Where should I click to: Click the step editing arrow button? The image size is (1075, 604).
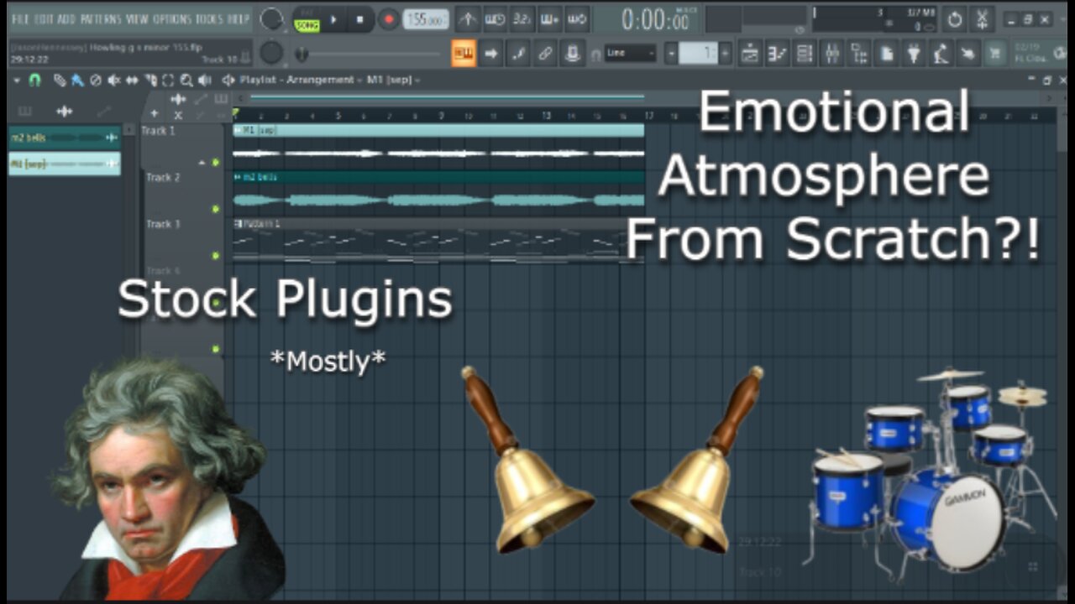coord(491,54)
